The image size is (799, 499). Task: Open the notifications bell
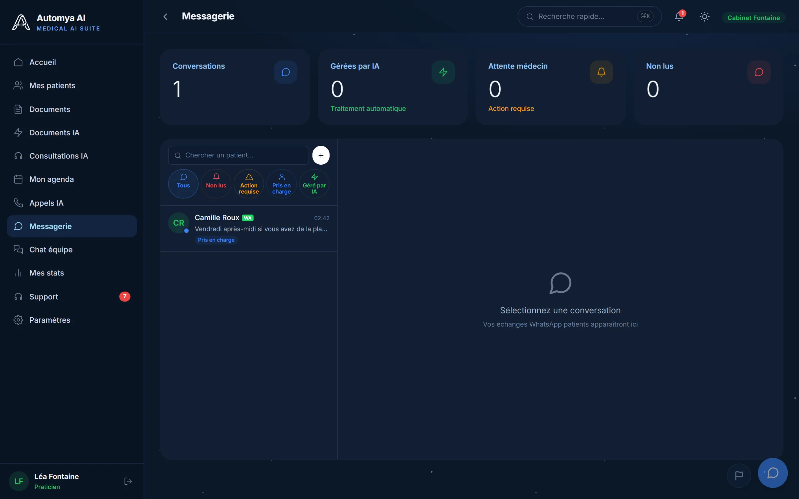point(679,16)
